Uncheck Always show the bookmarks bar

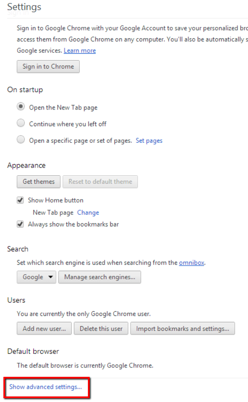pos(20,224)
